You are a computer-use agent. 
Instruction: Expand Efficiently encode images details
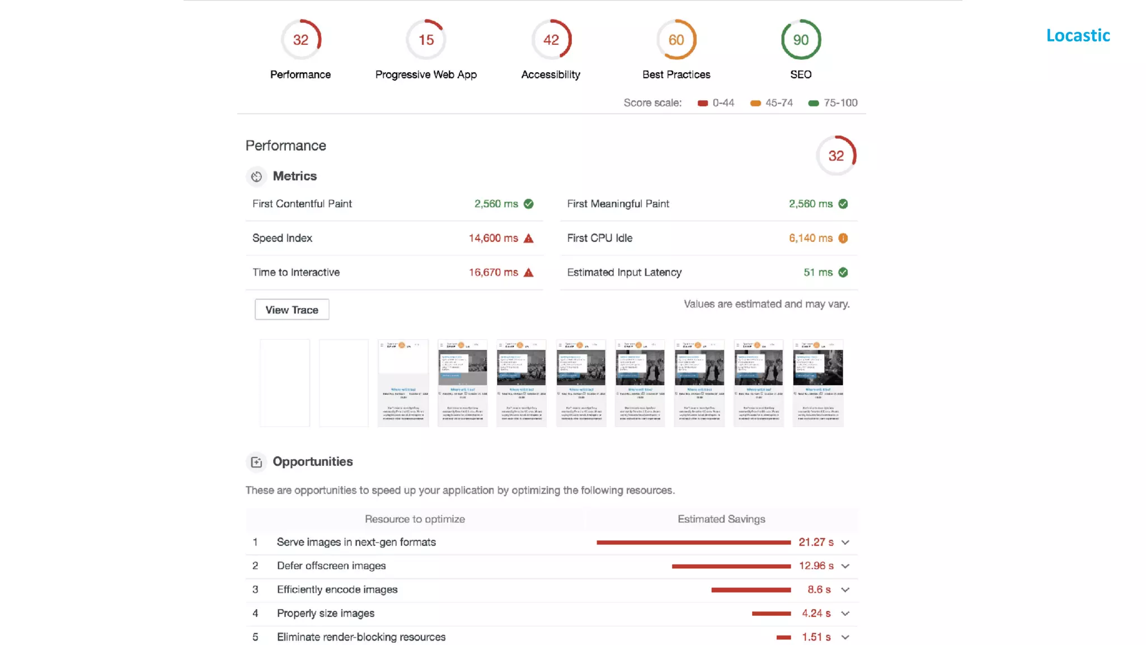tap(845, 590)
